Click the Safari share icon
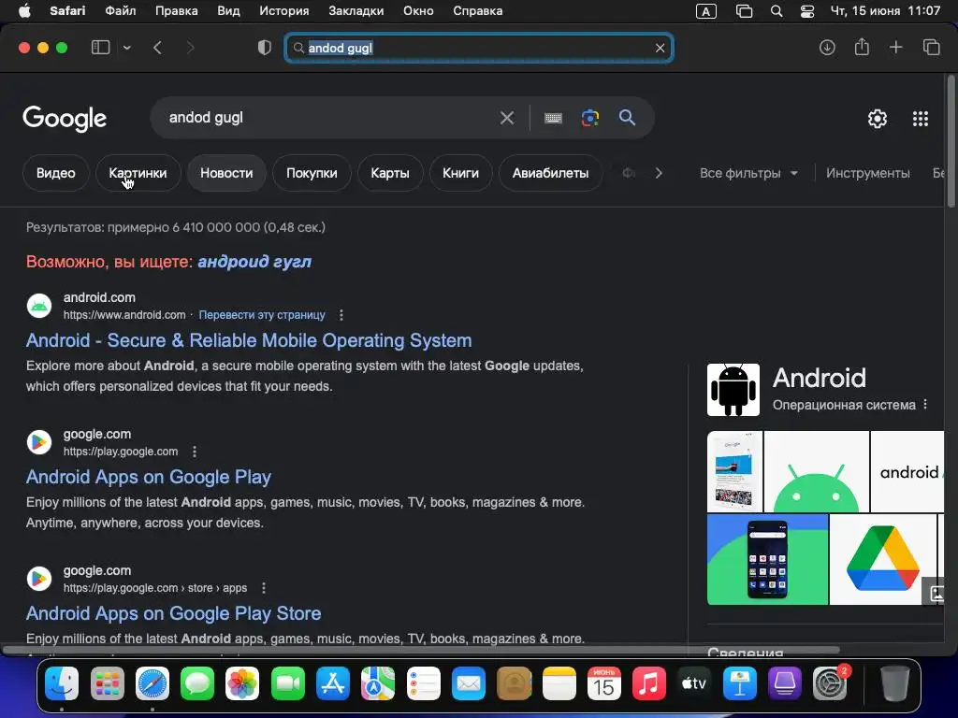 coord(862,47)
